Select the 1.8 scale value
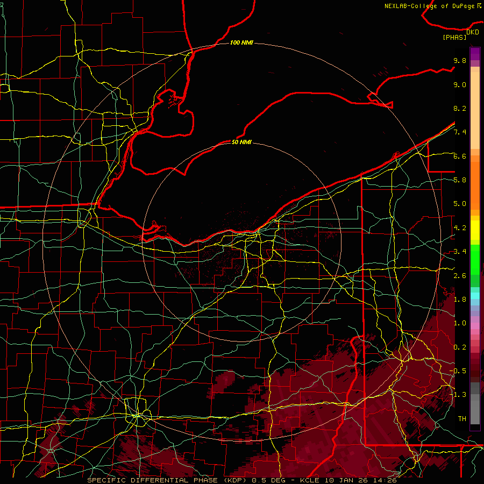484x484 pixels. pyautogui.click(x=460, y=300)
